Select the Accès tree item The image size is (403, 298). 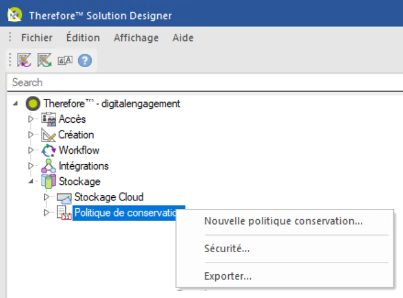coord(72,119)
